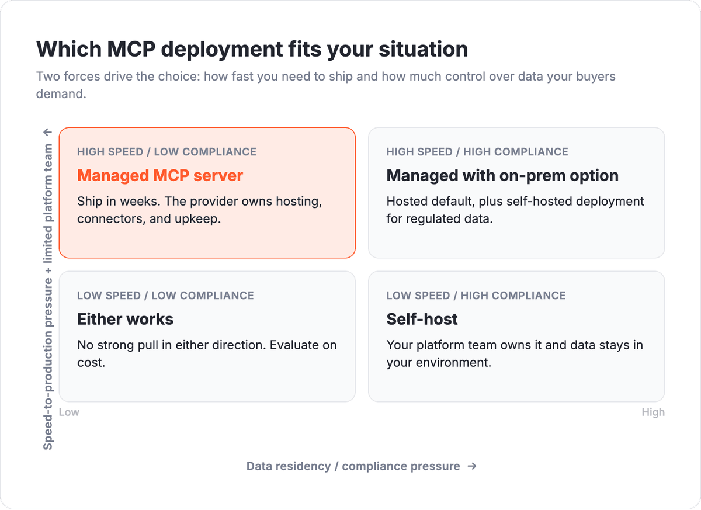
Task: Select the "HIGH SPEED / LOW COMPLIANCE" label
Action: pos(166,152)
